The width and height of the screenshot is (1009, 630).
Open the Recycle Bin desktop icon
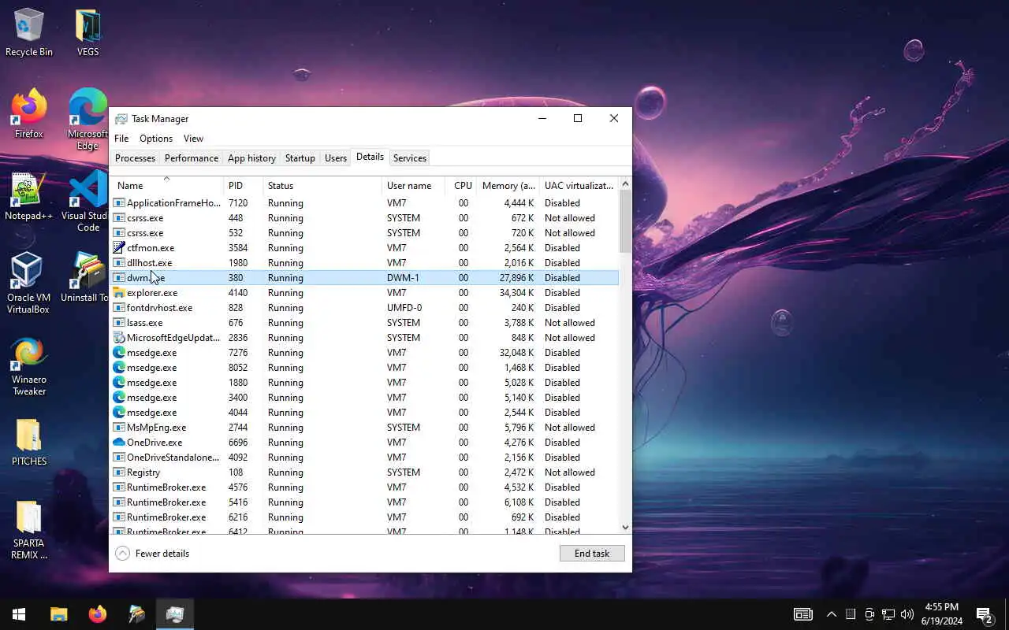pyautogui.click(x=29, y=33)
